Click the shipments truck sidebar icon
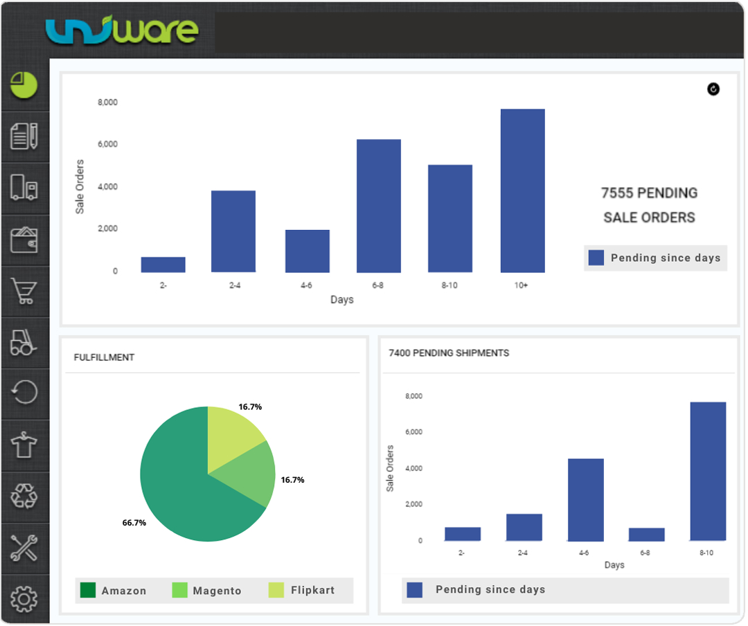Image resolution: width=748 pixels, height=626 pixels. click(25, 188)
